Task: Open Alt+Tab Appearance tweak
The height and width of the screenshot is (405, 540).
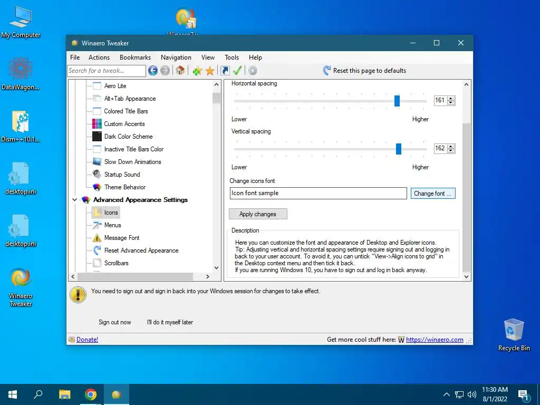Action: (x=130, y=99)
